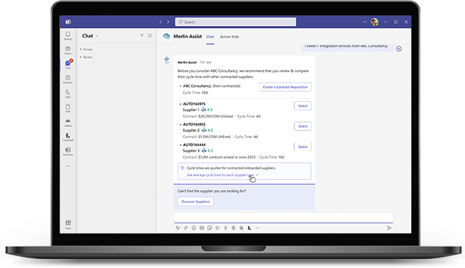
Task: Click Create a Contract Requisition button
Action: pyautogui.click(x=285, y=87)
